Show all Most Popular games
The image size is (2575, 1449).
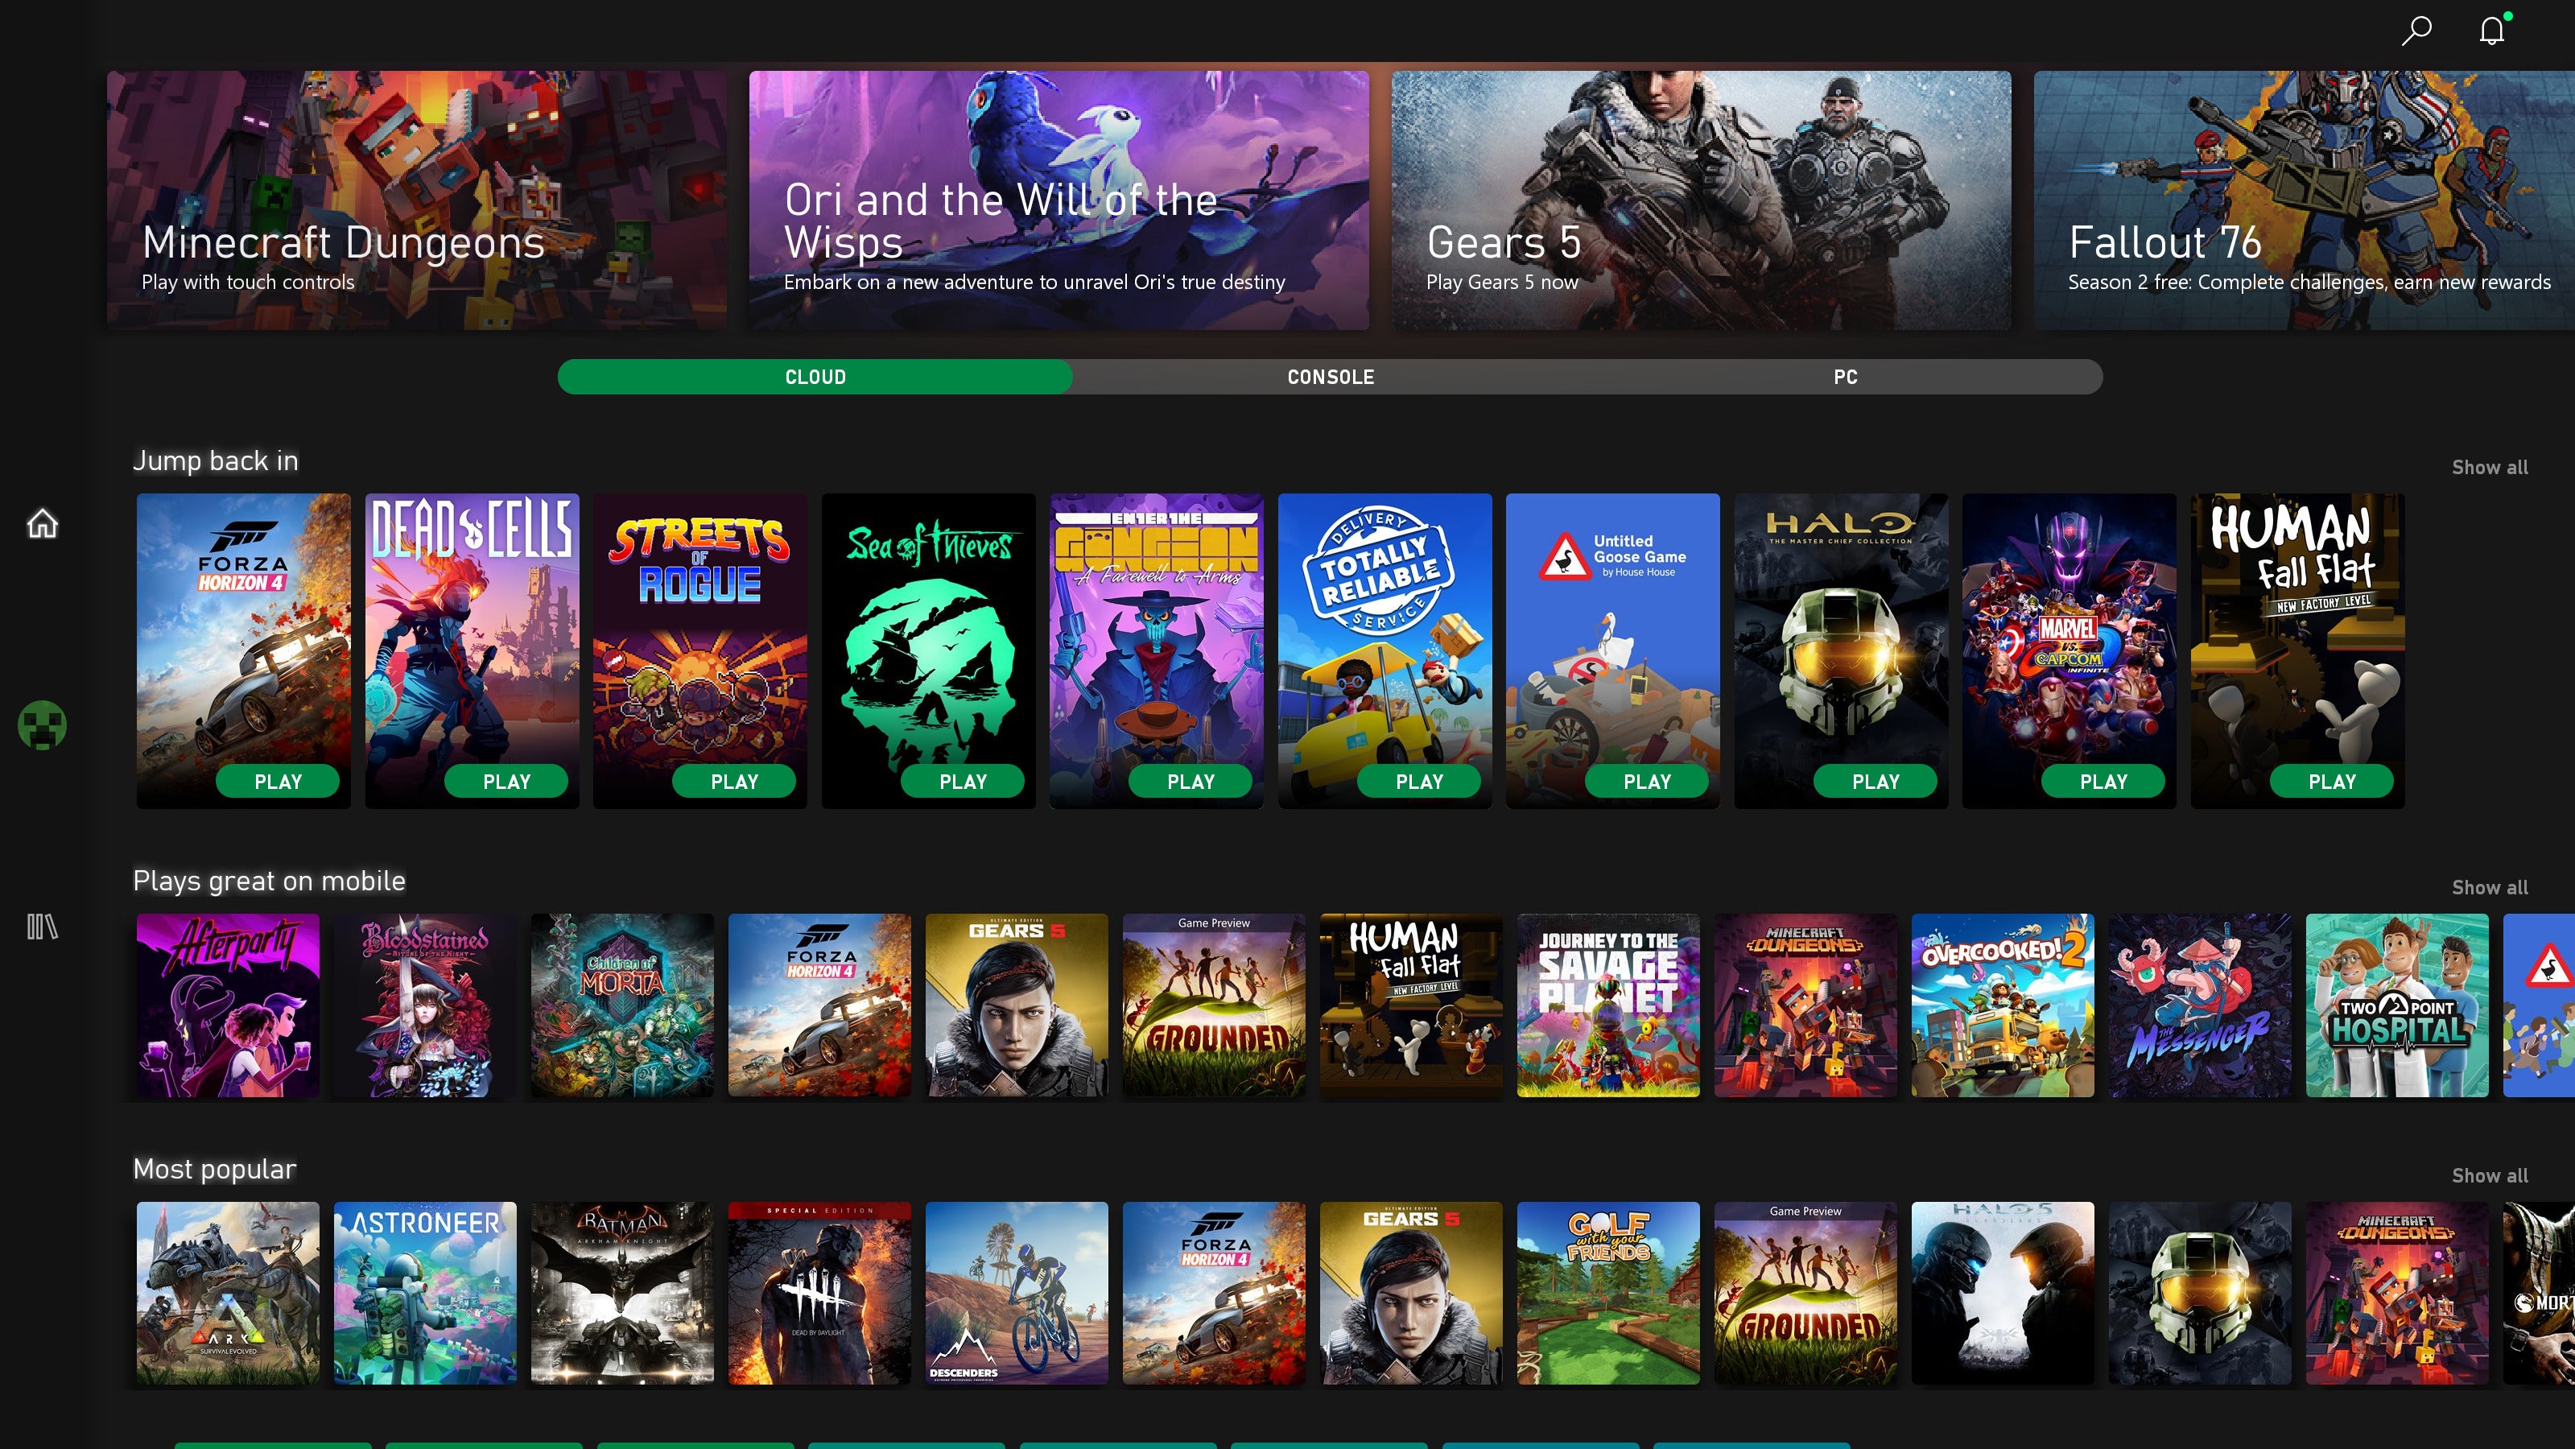pos(2488,1173)
